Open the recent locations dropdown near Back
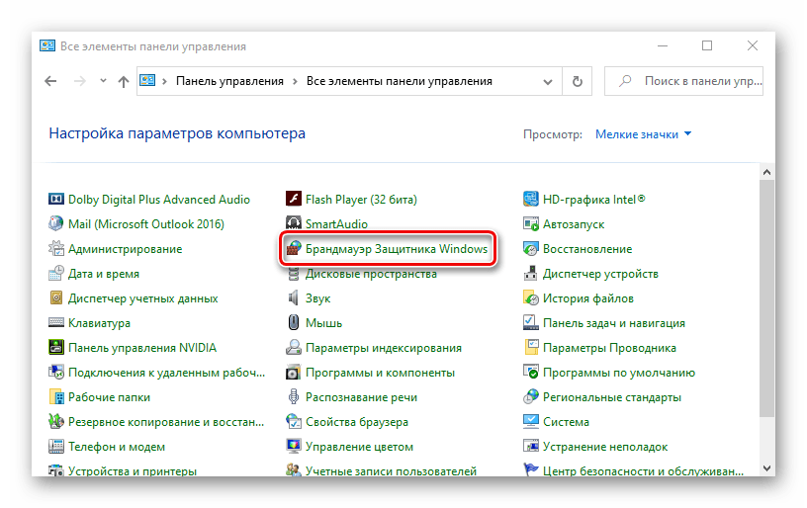The height and width of the screenshot is (508, 807). point(103,81)
